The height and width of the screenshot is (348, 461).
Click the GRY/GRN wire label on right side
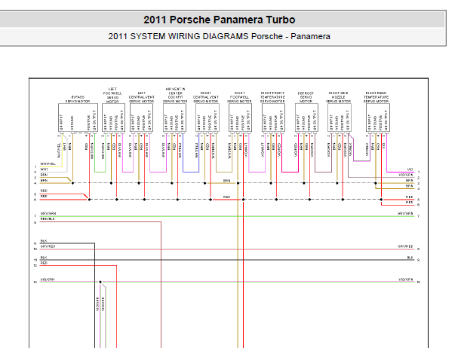click(x=405, y=213)
